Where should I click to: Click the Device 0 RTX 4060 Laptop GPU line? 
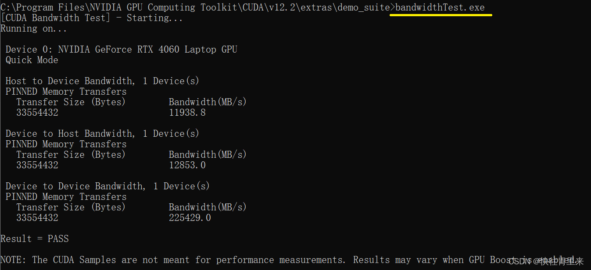(122, 50)
